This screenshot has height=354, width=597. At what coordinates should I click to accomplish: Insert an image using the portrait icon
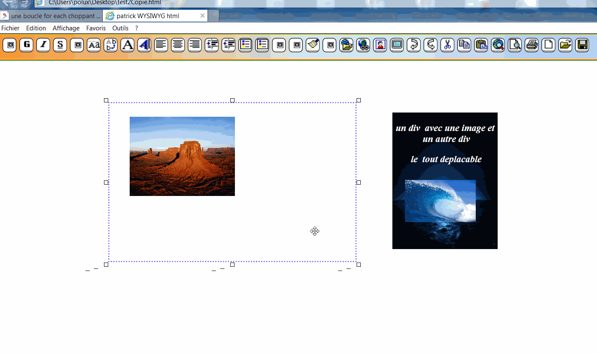point(380,45)
